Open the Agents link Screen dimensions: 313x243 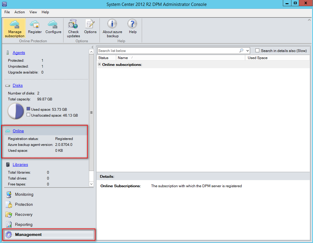tap(19, 53)
